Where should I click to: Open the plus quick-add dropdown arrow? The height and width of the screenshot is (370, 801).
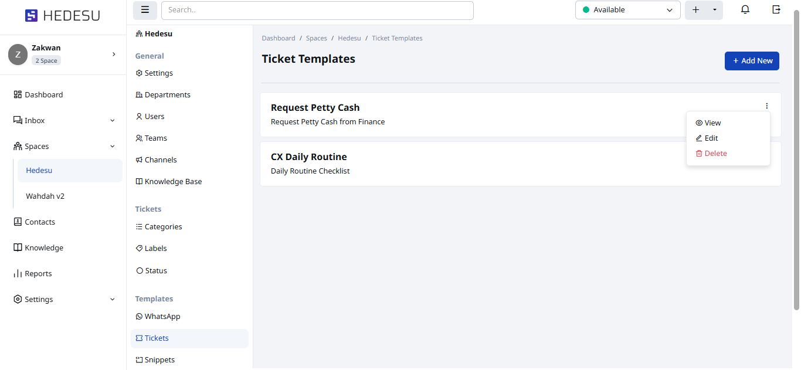point(714,10)
